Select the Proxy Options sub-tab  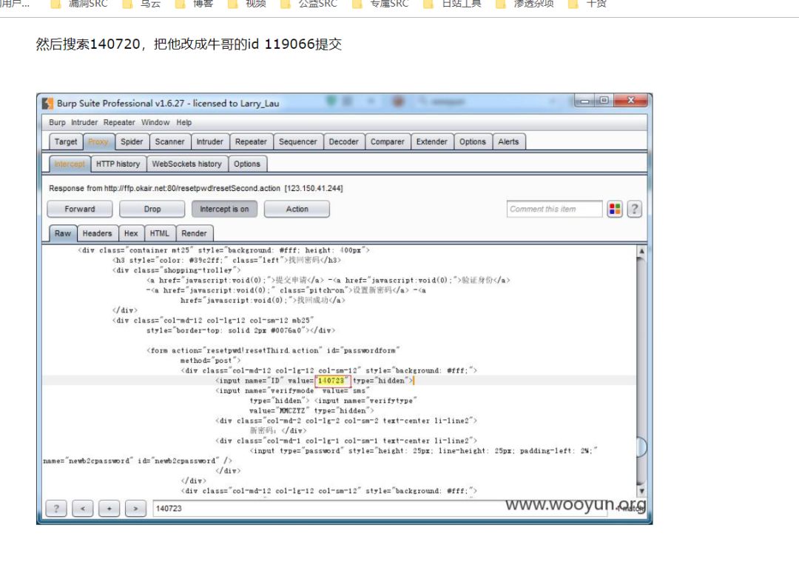tap(247, 164)
